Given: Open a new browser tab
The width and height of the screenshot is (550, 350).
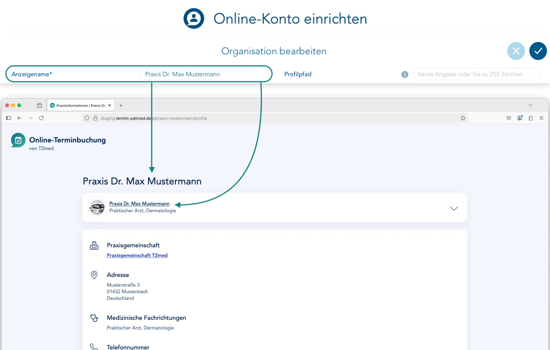Looking at the screenshot, I should pyautogui.click(x=121, y=106).
